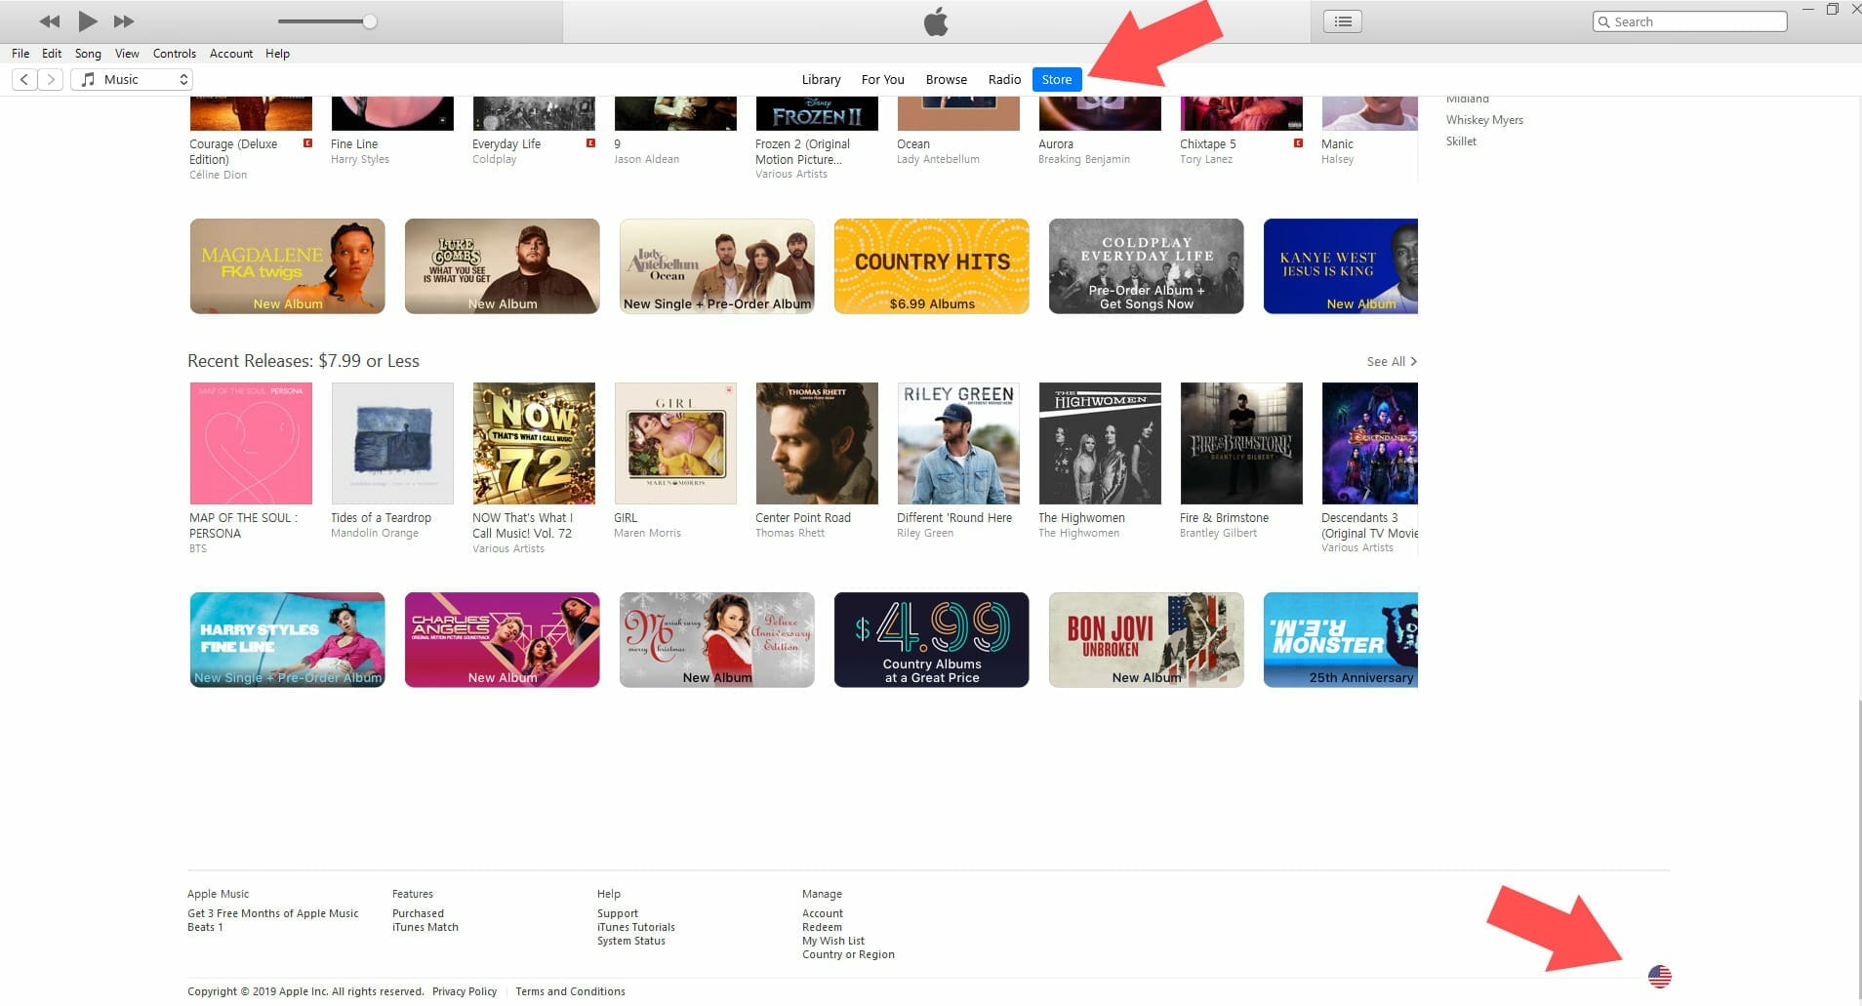The height and width of the screenshot is (1006, 1862).
Task: Click the Play button
Action: tap(87, 20)
